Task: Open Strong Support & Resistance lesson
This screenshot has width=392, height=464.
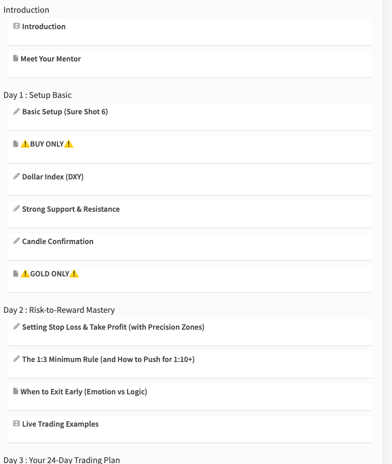Action: 71,209
